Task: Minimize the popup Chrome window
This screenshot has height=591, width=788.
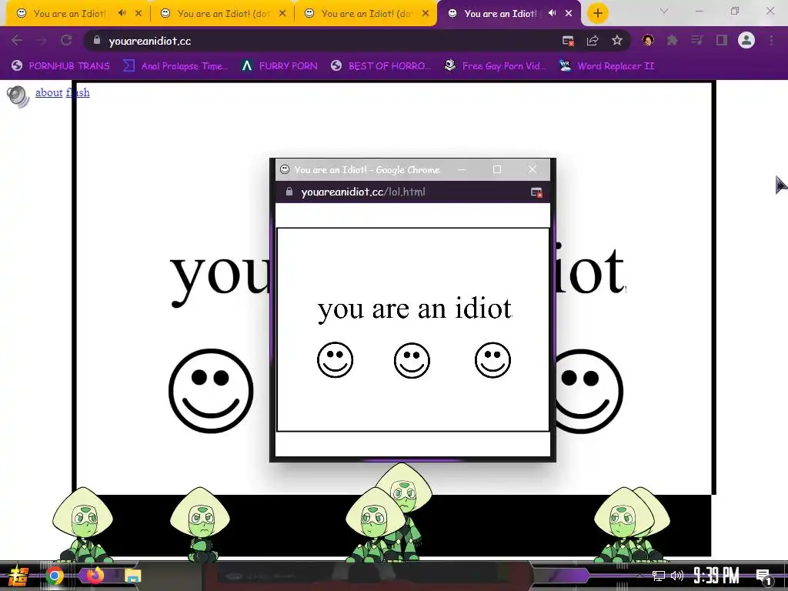Action: pyautogui.click(x=462, y=170)
